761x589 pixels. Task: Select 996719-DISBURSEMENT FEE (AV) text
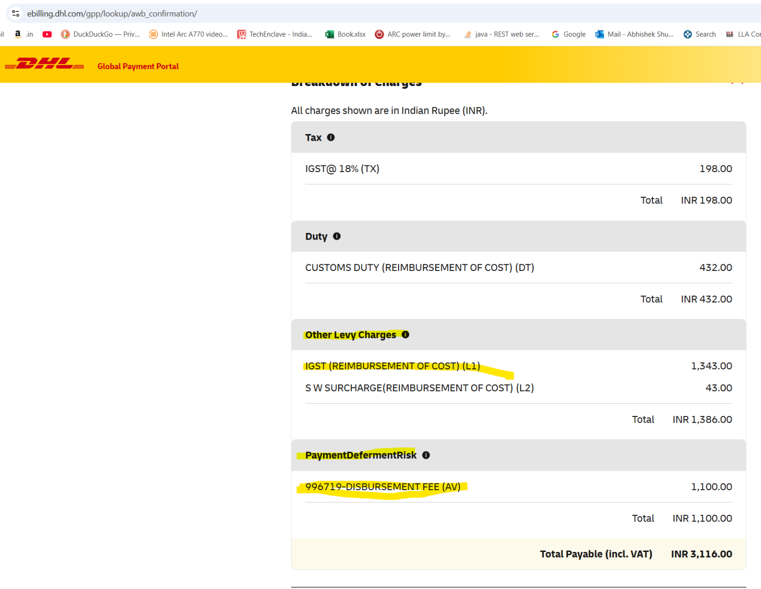pos(383,487)
